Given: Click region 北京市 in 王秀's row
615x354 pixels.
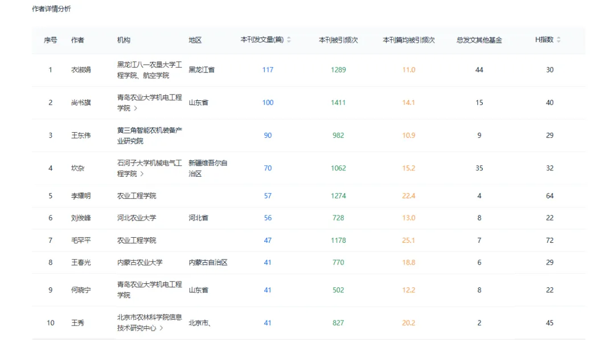Looking at the screenshot, I should tap(200, 323).
